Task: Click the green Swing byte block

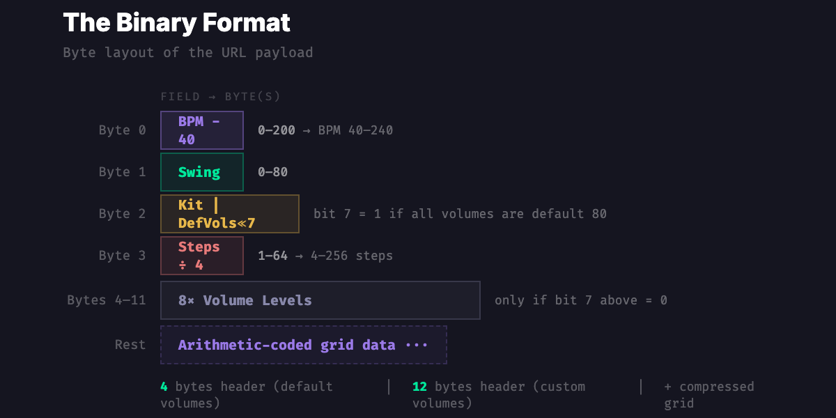Action: pyautogui.click(x=201, y=171)
